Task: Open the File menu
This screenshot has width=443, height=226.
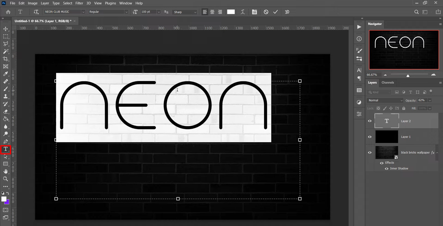Action: (x=12, y=3)
